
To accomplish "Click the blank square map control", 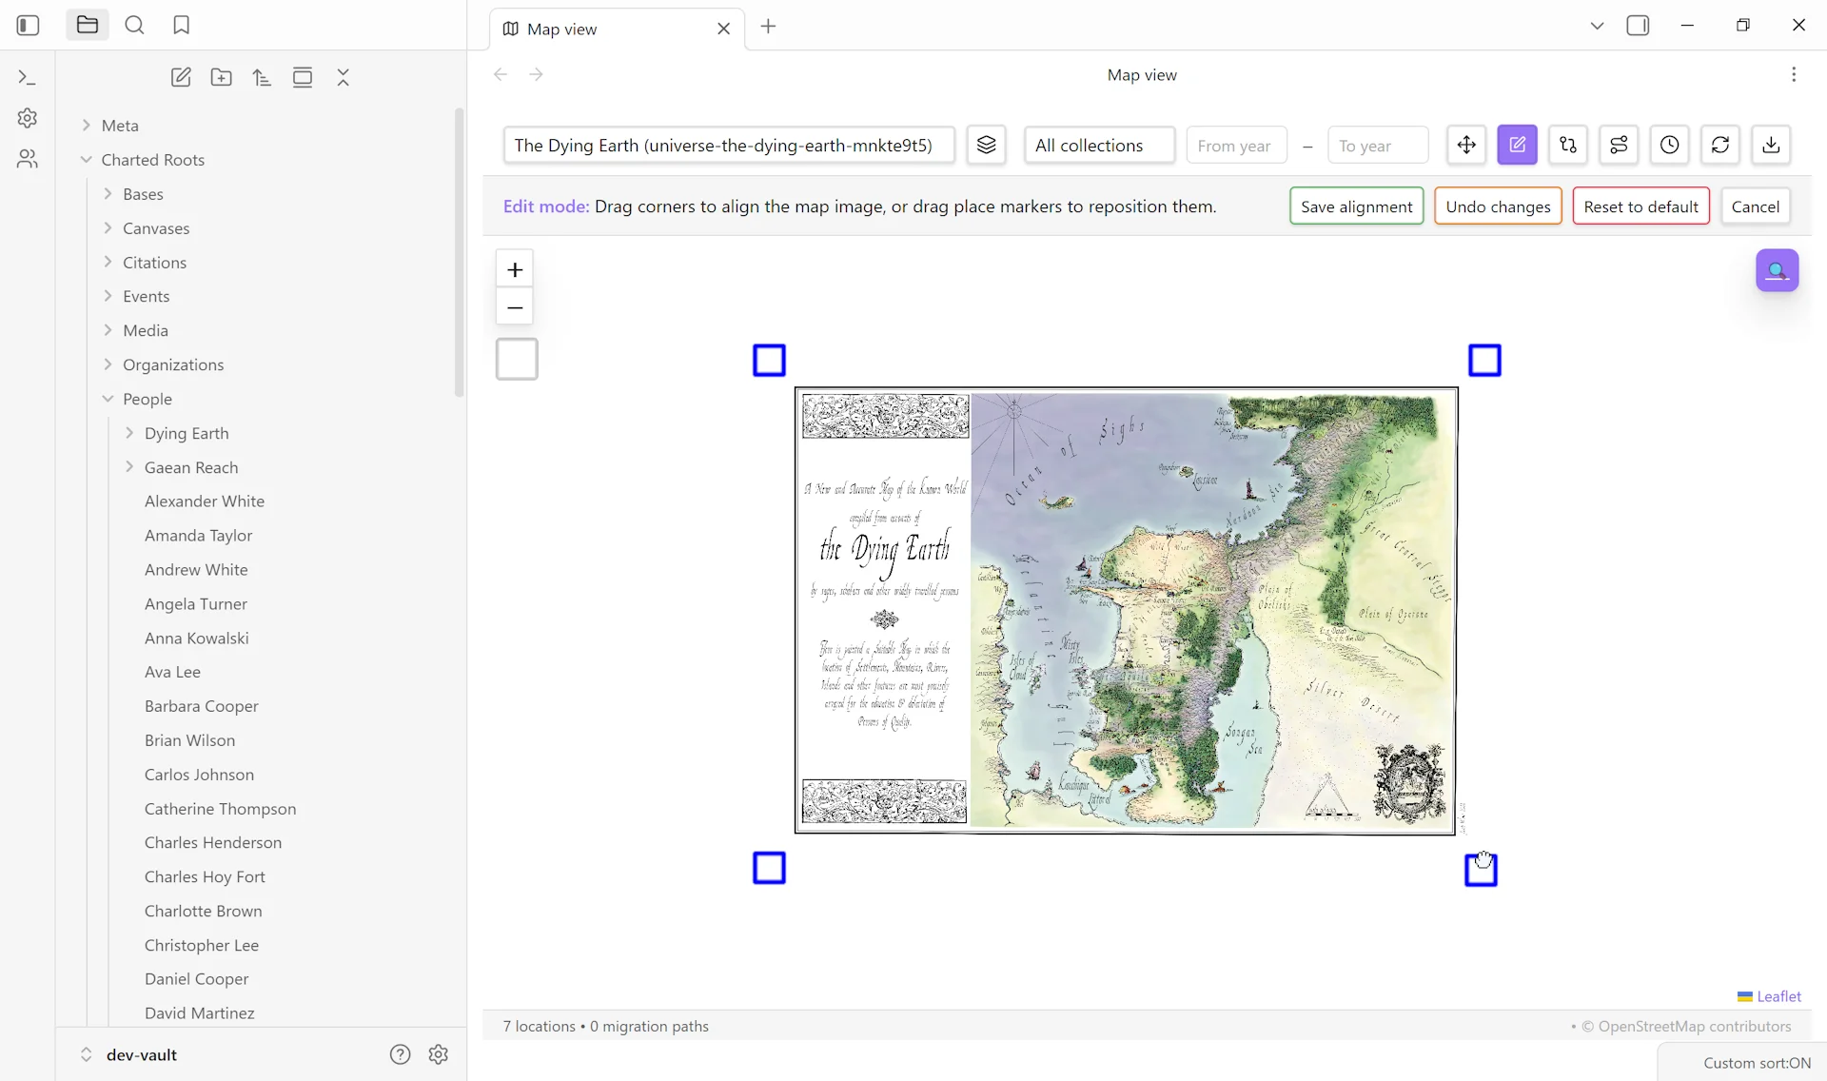I will tap(517, 360).
